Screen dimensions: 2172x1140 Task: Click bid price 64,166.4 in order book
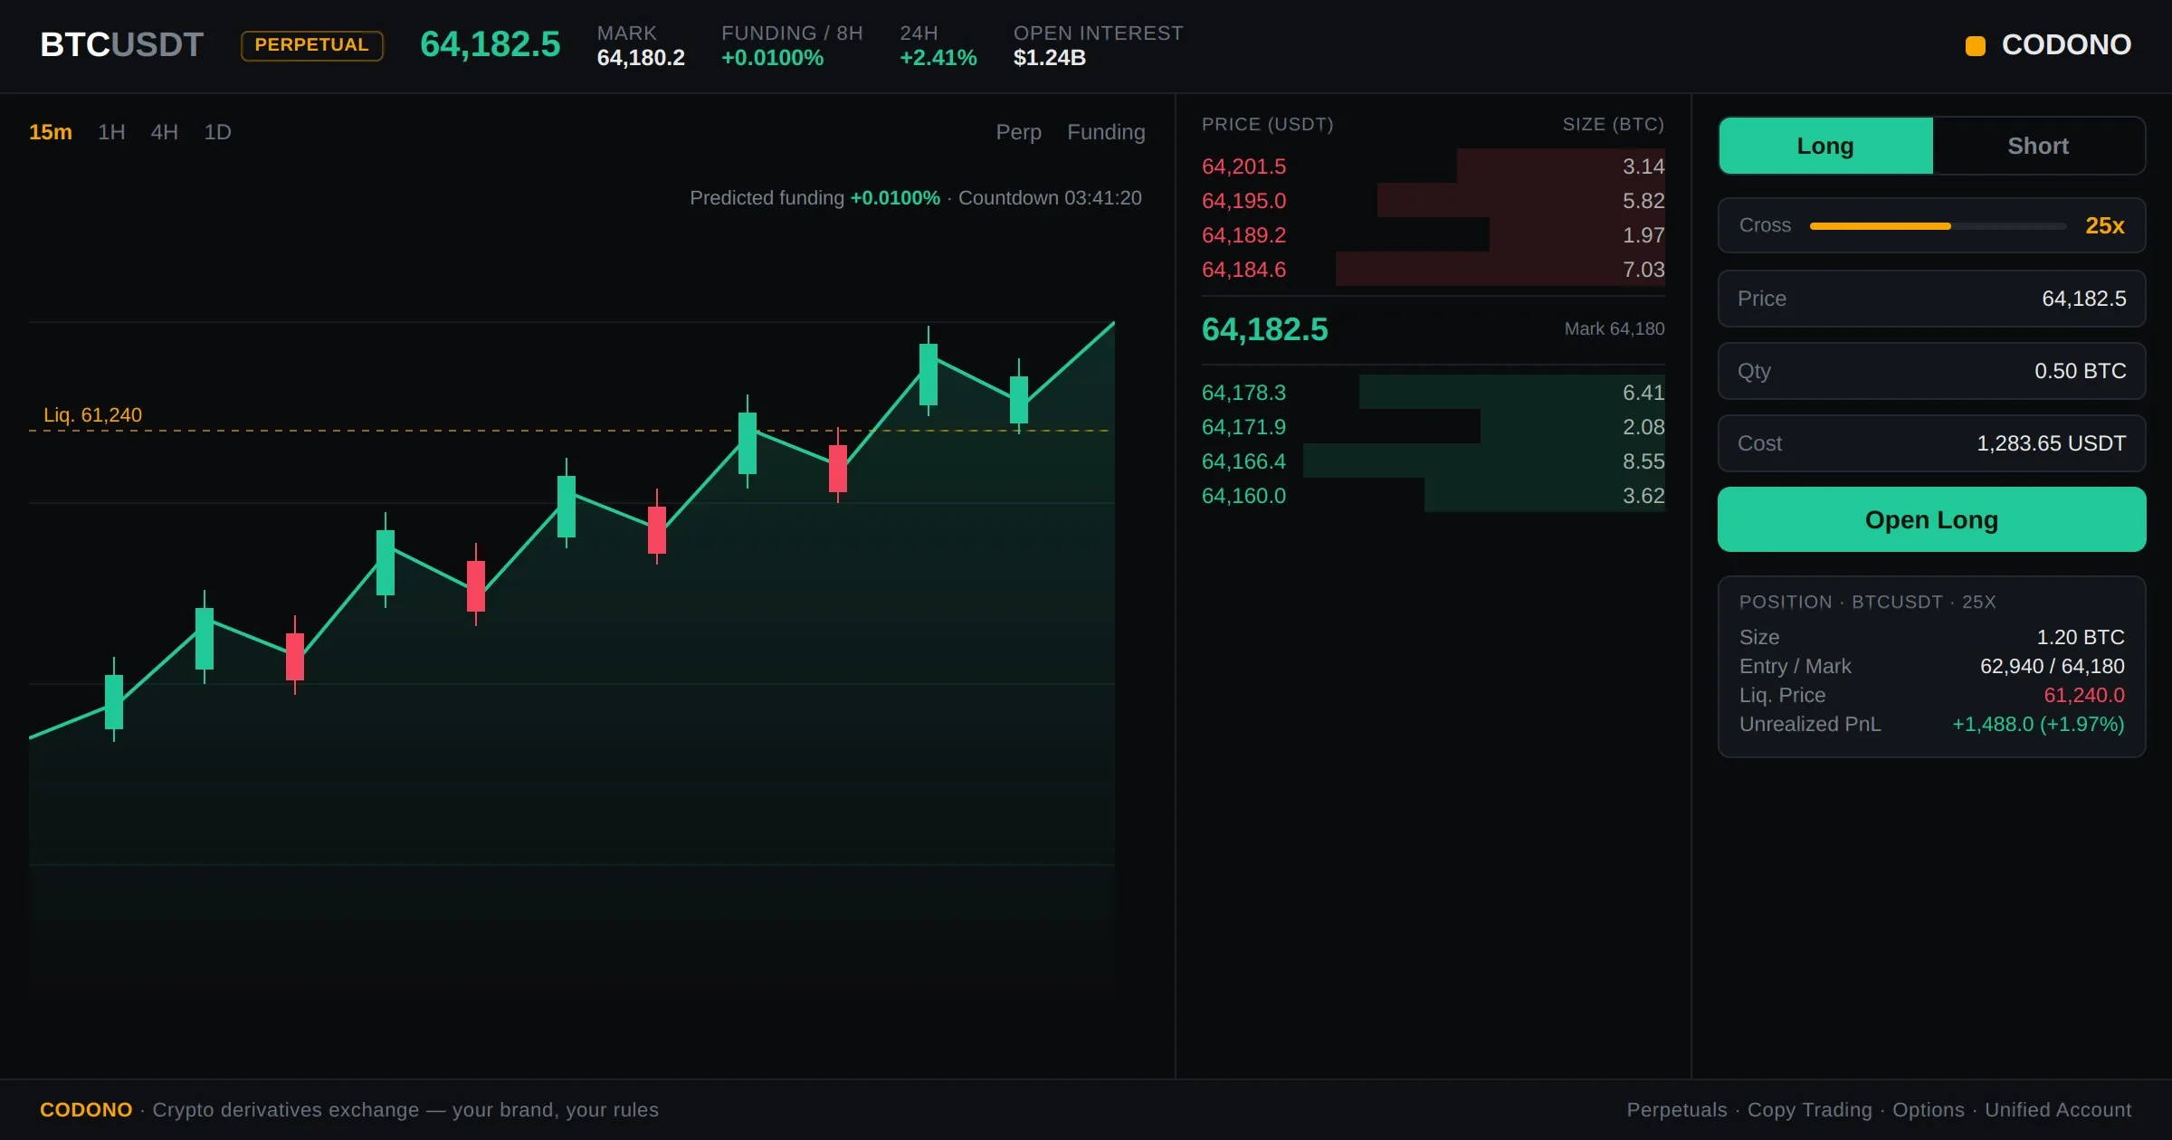(1243, 461)
